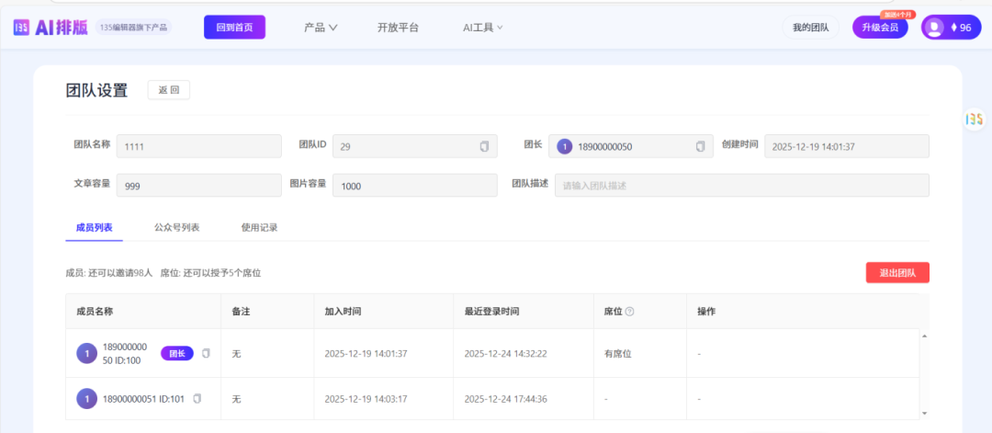
Task: Copy the team ID 29
Action: coord(484,146)
